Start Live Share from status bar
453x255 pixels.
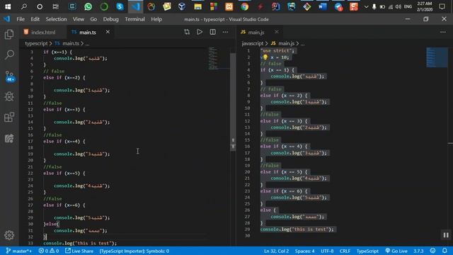click(79, 251)
